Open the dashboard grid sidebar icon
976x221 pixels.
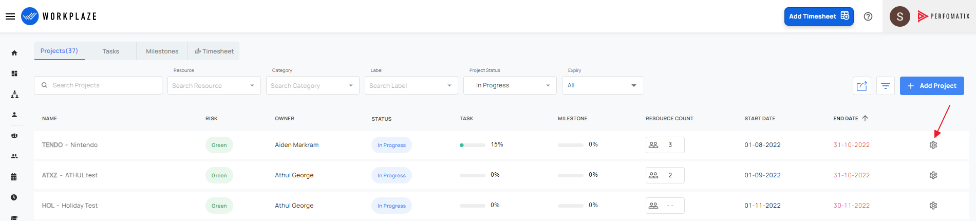pyautogui.click(x=14, y=73)
